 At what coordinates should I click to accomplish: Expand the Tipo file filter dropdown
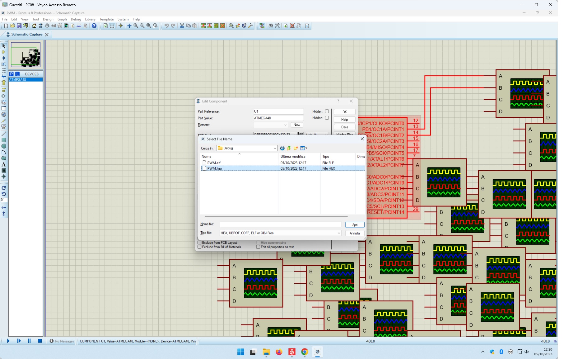pyautogui.click(x=339, y=233)
